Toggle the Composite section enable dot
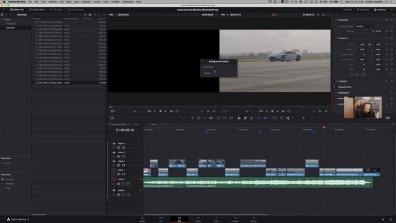The height and width of the screenshot is (223, 396). (335, 20)
